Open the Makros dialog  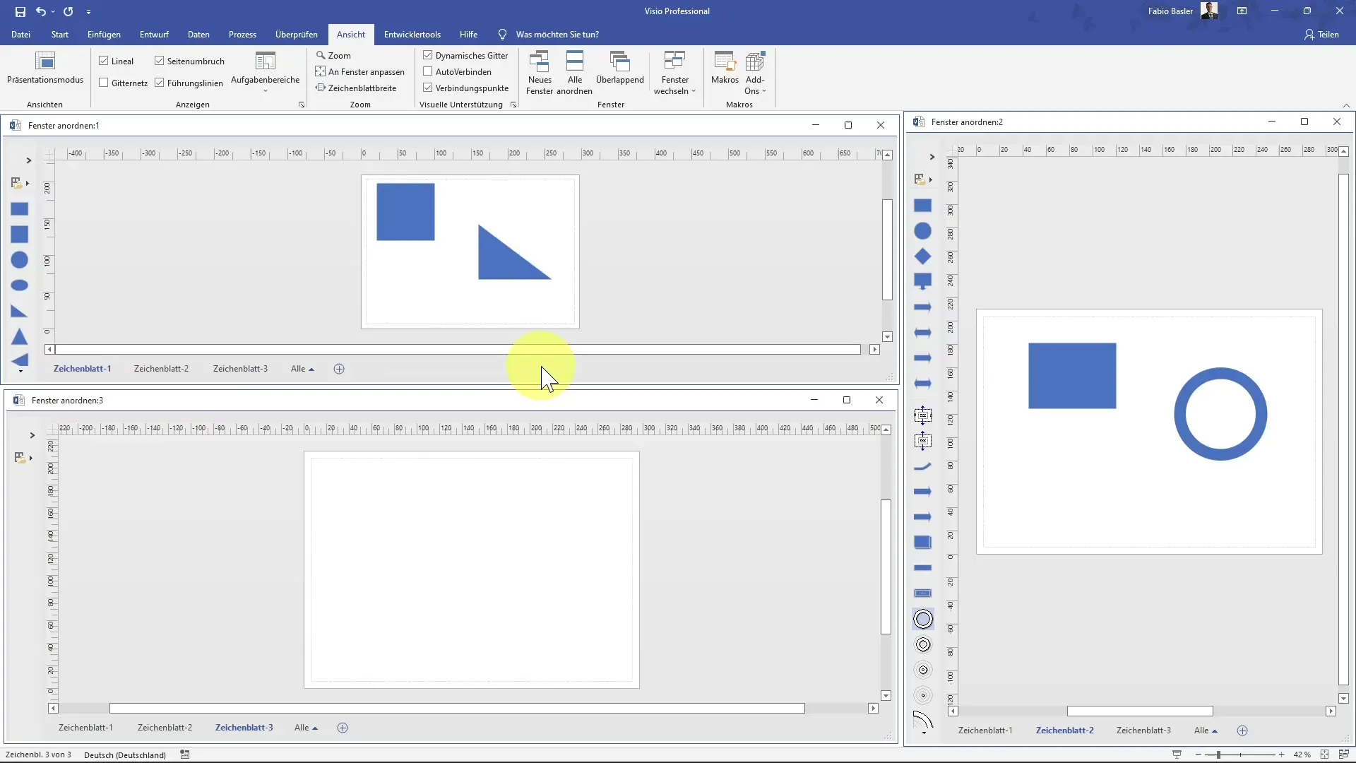tap(725, 69)
